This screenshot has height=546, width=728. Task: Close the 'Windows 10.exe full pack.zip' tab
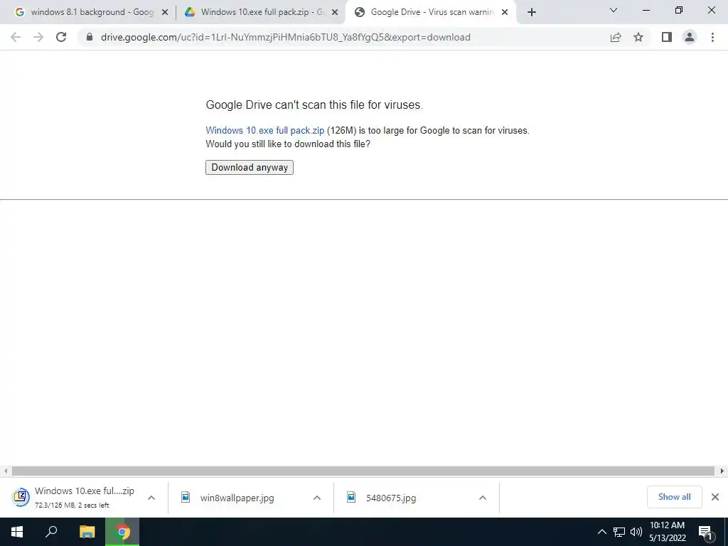click(335, 12)
